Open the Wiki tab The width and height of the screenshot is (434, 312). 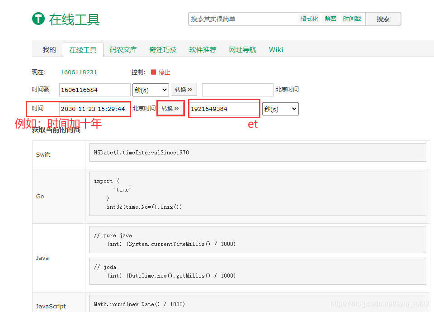276,50
